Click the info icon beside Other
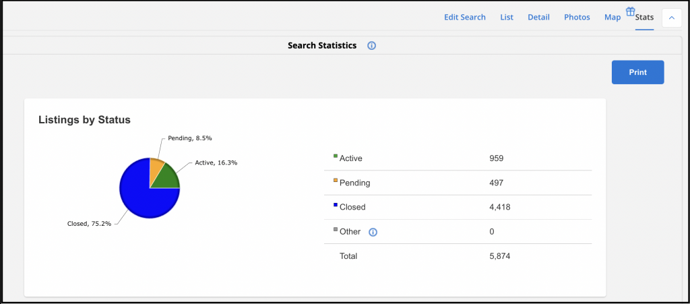Image resolution: width=690 pixels, height=304 pixels. (x=373, y=232)
